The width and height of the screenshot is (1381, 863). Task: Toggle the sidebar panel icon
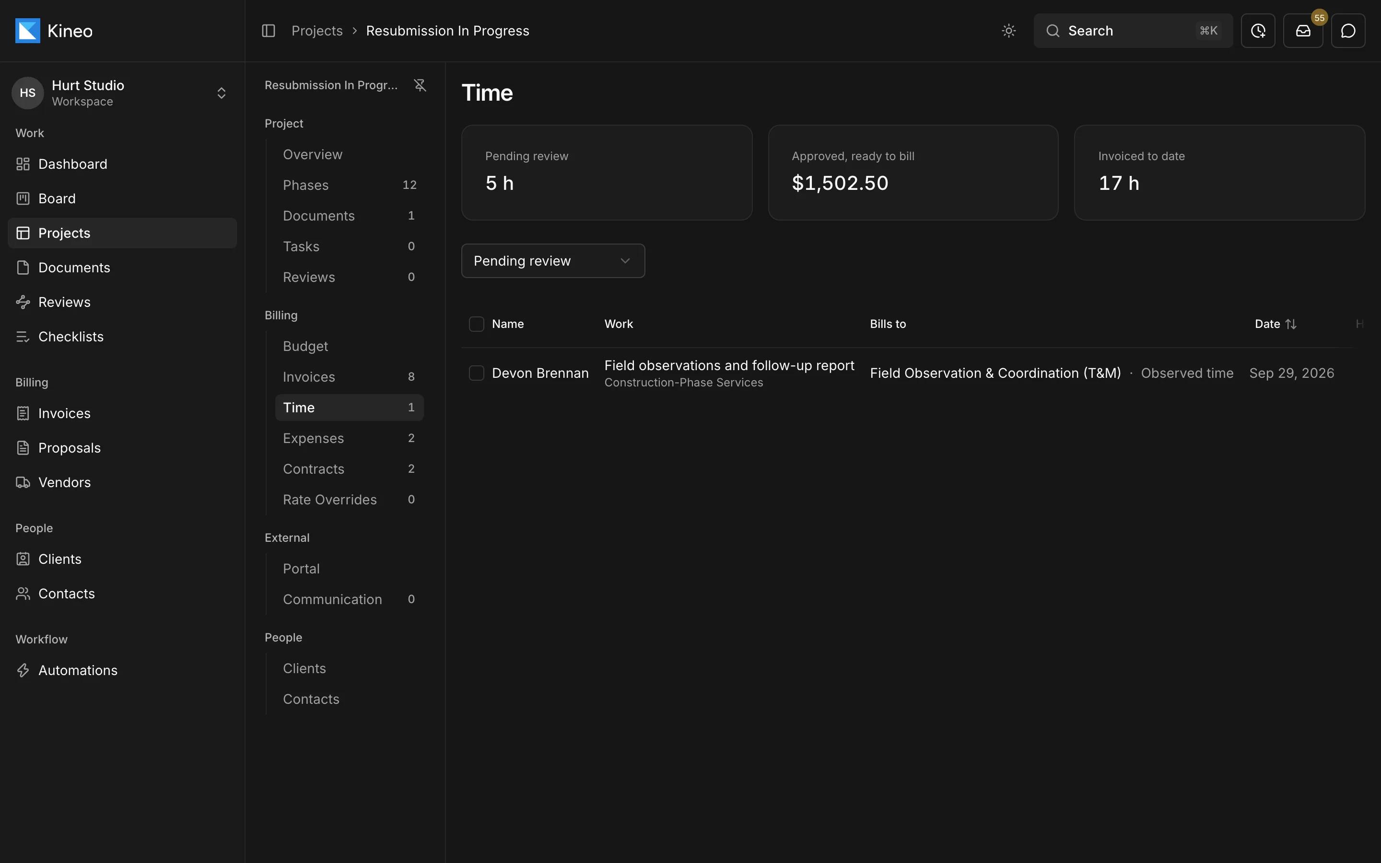pyautogui.click(x=268, y=31)
